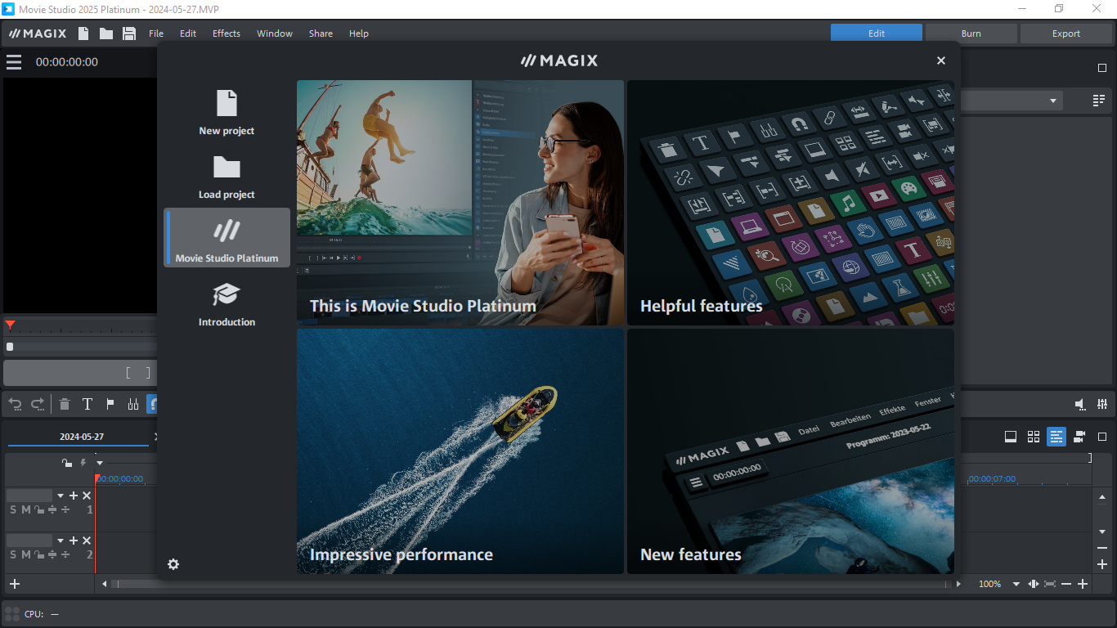Click the track 2 name field
Screen dimensions: 1117x628
pos(29,541)
